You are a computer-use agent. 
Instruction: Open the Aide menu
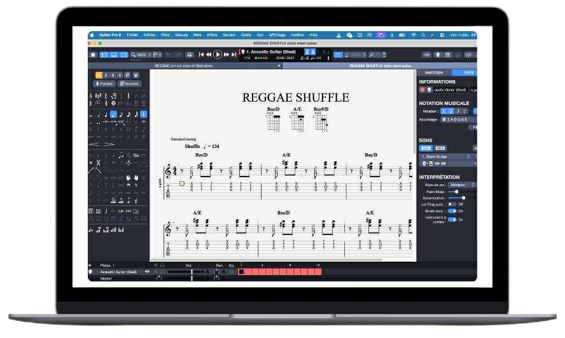point(314,35)
